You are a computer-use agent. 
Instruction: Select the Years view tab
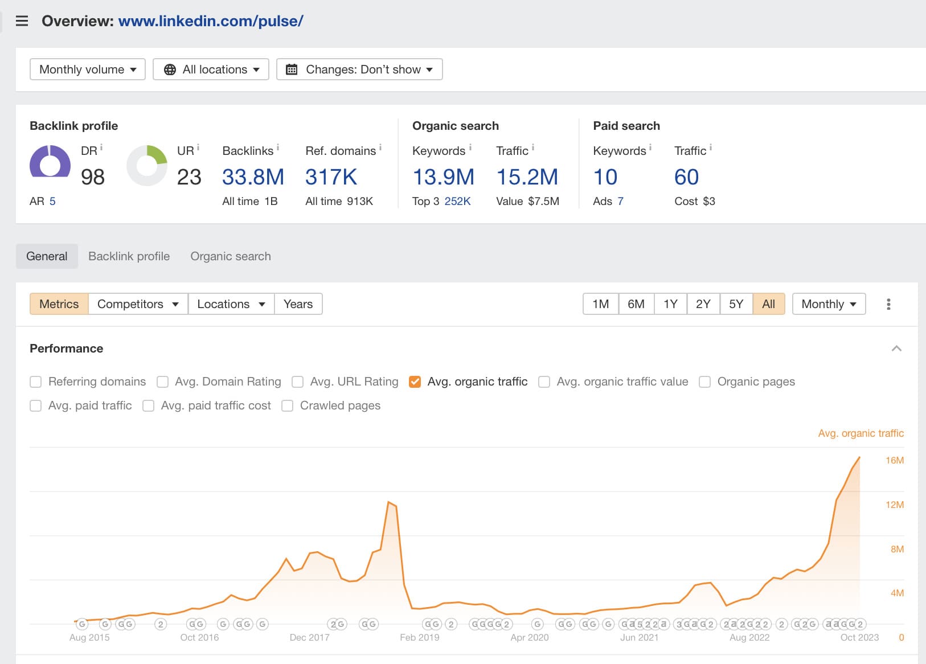pyautogui.click(x=298, y=304)
